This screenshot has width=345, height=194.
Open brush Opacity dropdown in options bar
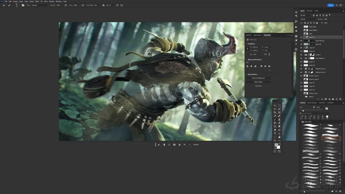pyautogui.click(x=61, y=5)
